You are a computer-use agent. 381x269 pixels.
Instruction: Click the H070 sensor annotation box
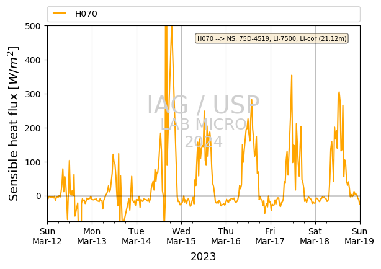(272, 38)
